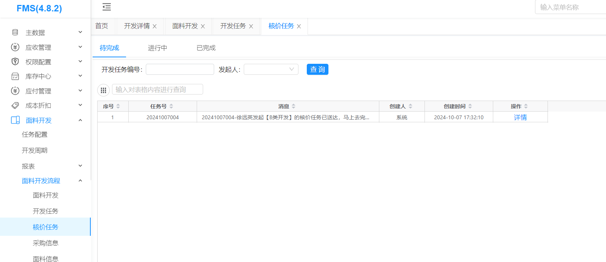
Task: Click the 开发任务编号 input field
Action: (180, 69)
